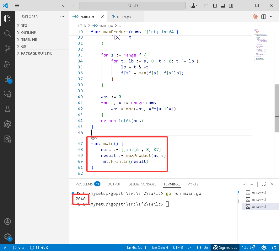
Task: Click the vite run button in status bar
Action: click(x=19, y=248)
